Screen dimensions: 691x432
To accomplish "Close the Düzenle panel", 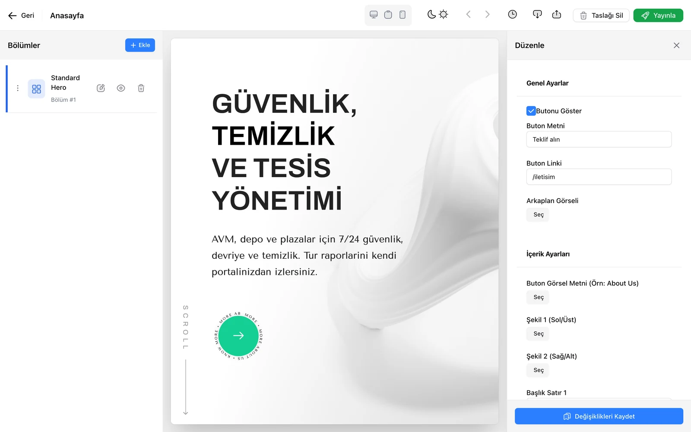I will 676,45.
